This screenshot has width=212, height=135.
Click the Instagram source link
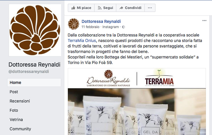111,27
